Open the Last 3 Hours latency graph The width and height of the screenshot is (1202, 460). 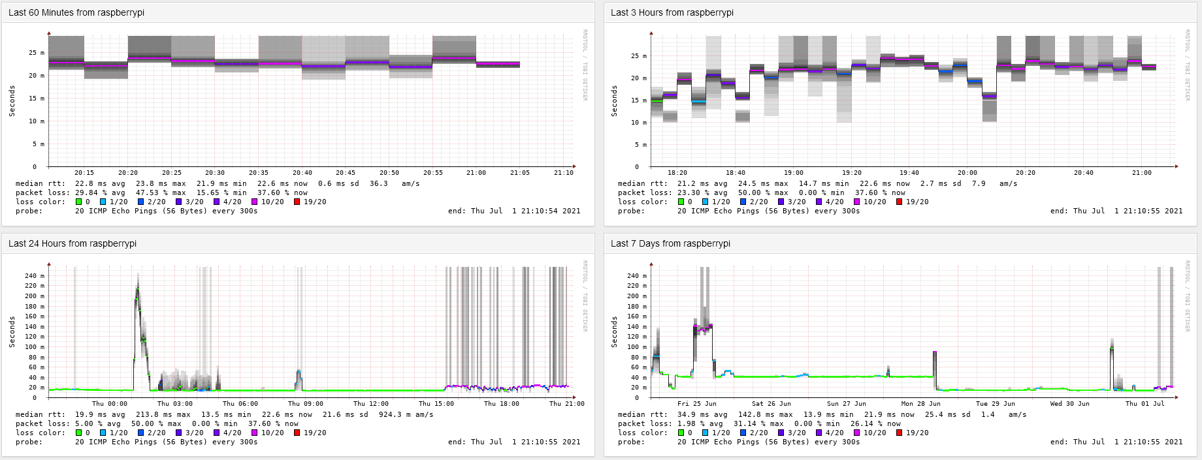[913, 101]
